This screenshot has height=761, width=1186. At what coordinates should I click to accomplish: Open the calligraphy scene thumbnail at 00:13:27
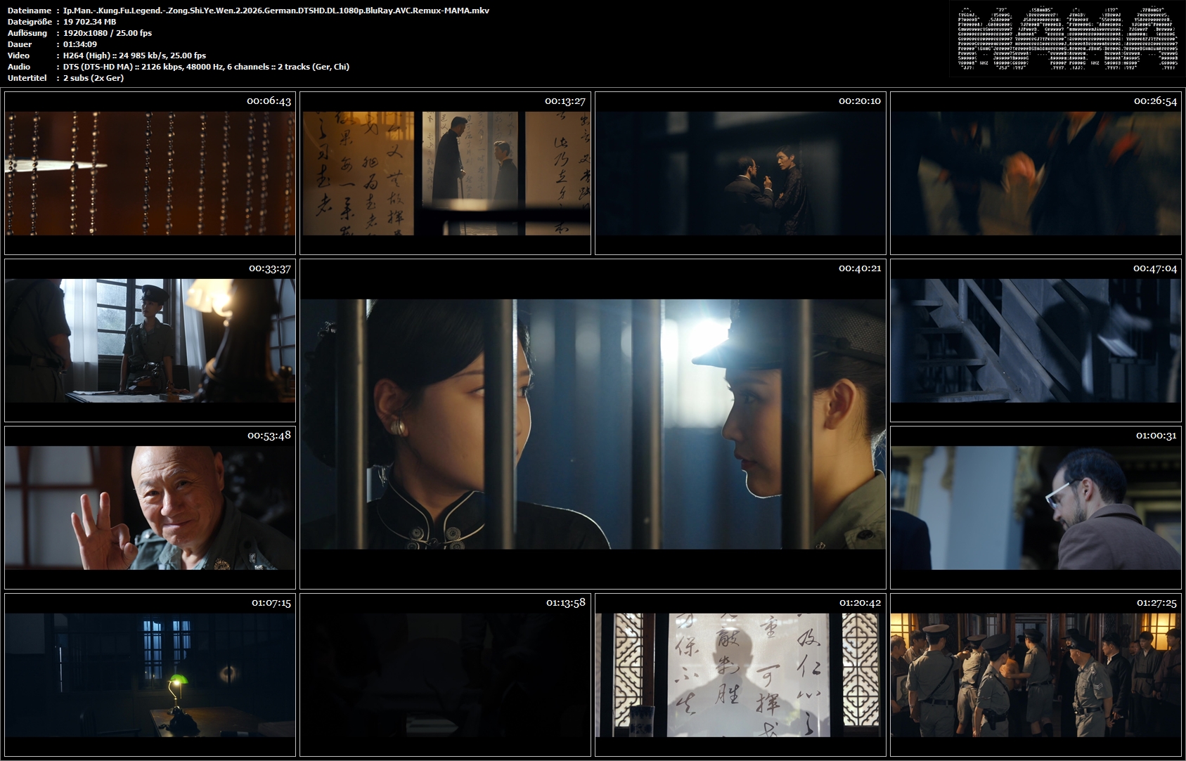(445, 173)
